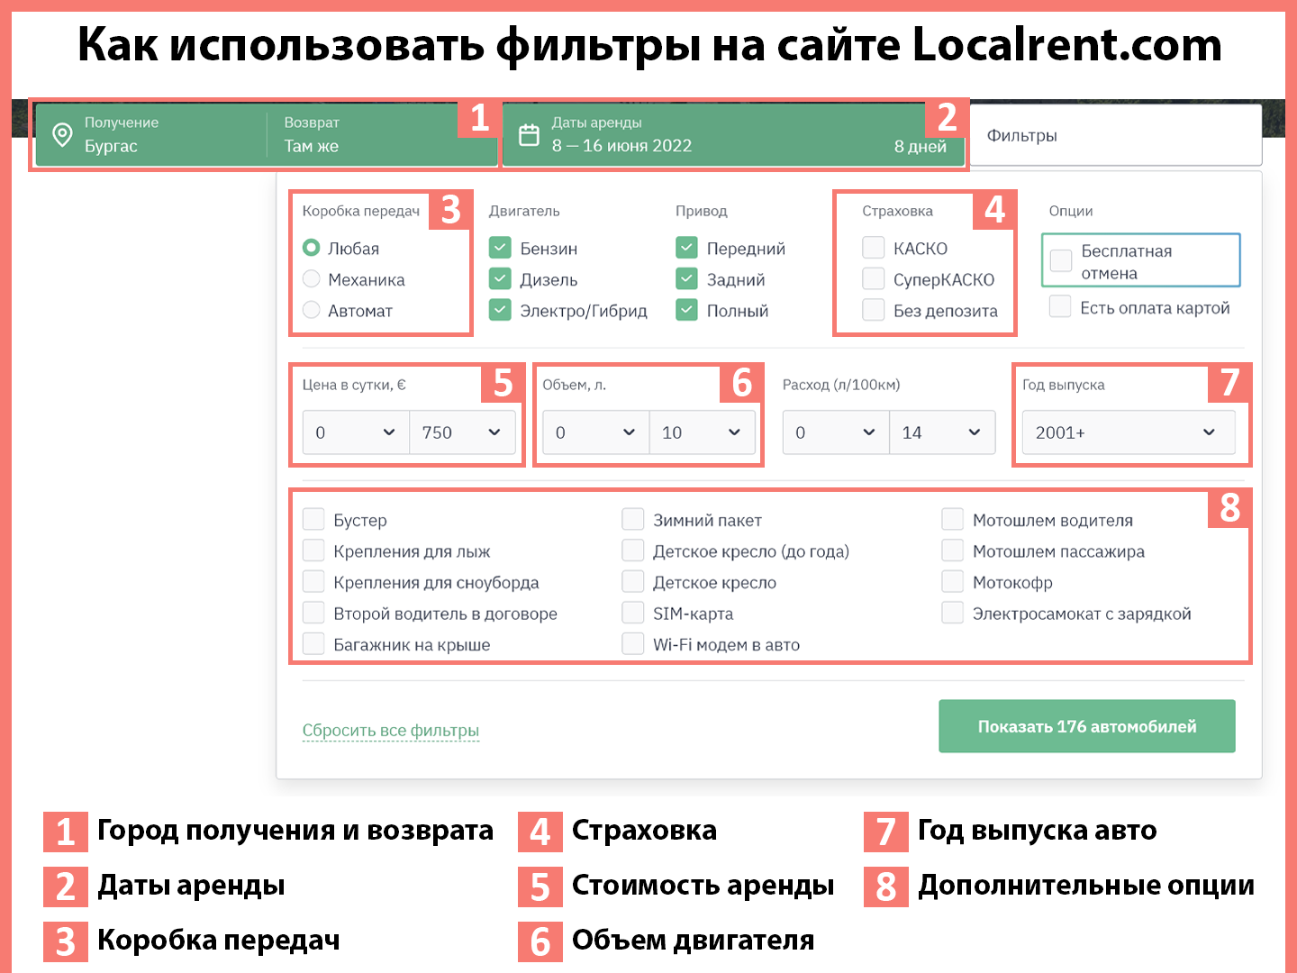
Task: Open the minimum engine volume dropdown
Action: (x=595, y=432)
